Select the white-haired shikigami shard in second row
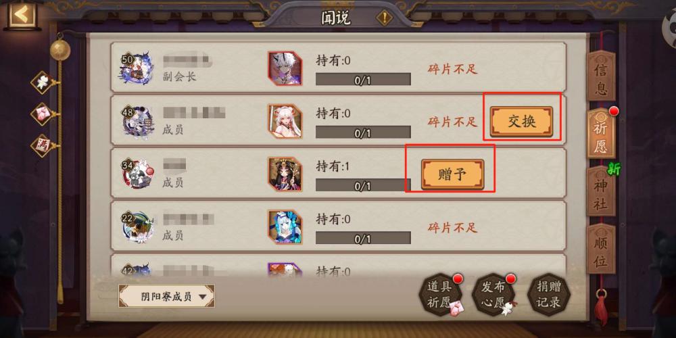 tap(285, 121)
